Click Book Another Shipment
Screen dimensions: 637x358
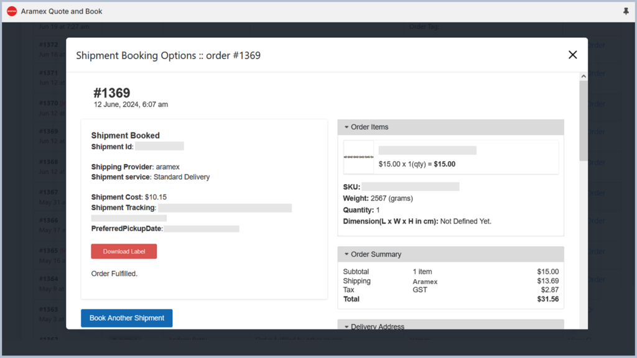coord(126,318)
